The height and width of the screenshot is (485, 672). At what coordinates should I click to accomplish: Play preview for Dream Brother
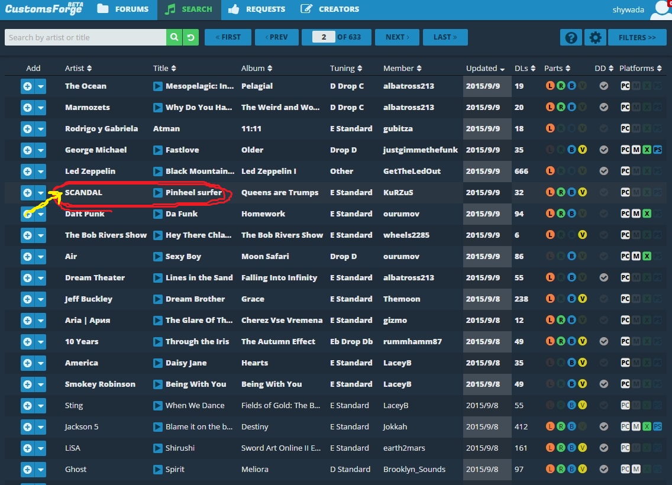158,299
